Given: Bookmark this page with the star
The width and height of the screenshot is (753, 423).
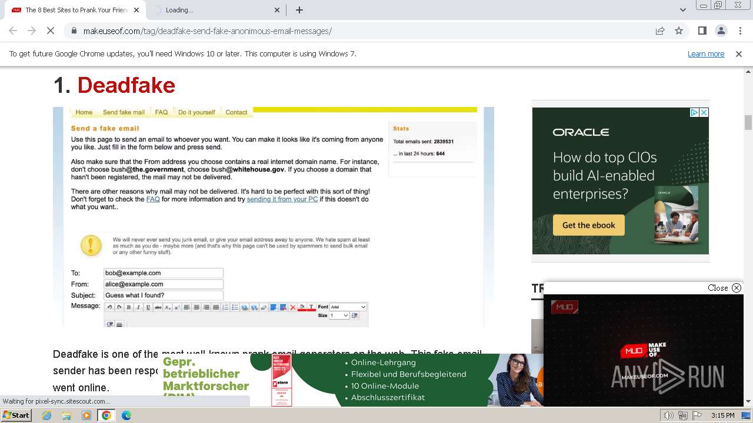Looking at the screenshot, I should [x=679, y=31].
